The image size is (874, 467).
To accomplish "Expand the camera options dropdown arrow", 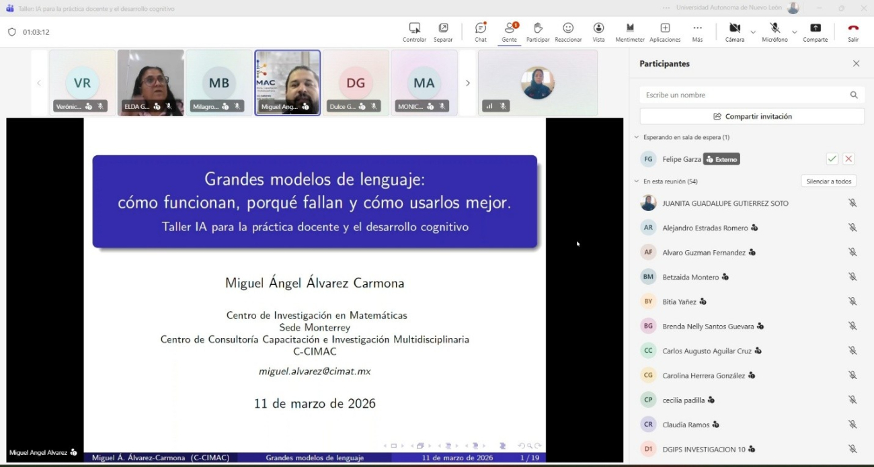I will (x=753, y=32).
